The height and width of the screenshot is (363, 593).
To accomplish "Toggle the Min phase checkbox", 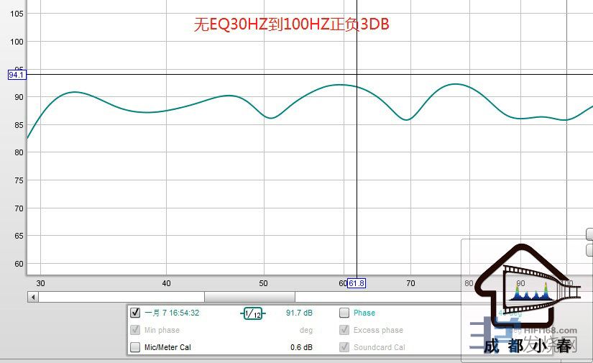I will pyautogui.click(x=135, y=330).
